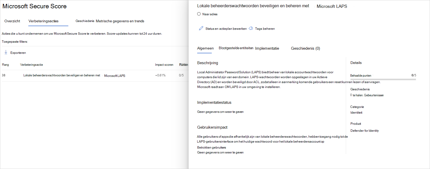This screenshot has width=430, height=169.
Task: Click the 0/5 points cell in the table
Action: click(181, 75)
